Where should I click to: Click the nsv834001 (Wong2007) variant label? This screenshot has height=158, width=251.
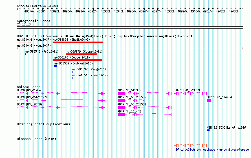(34, 40)
